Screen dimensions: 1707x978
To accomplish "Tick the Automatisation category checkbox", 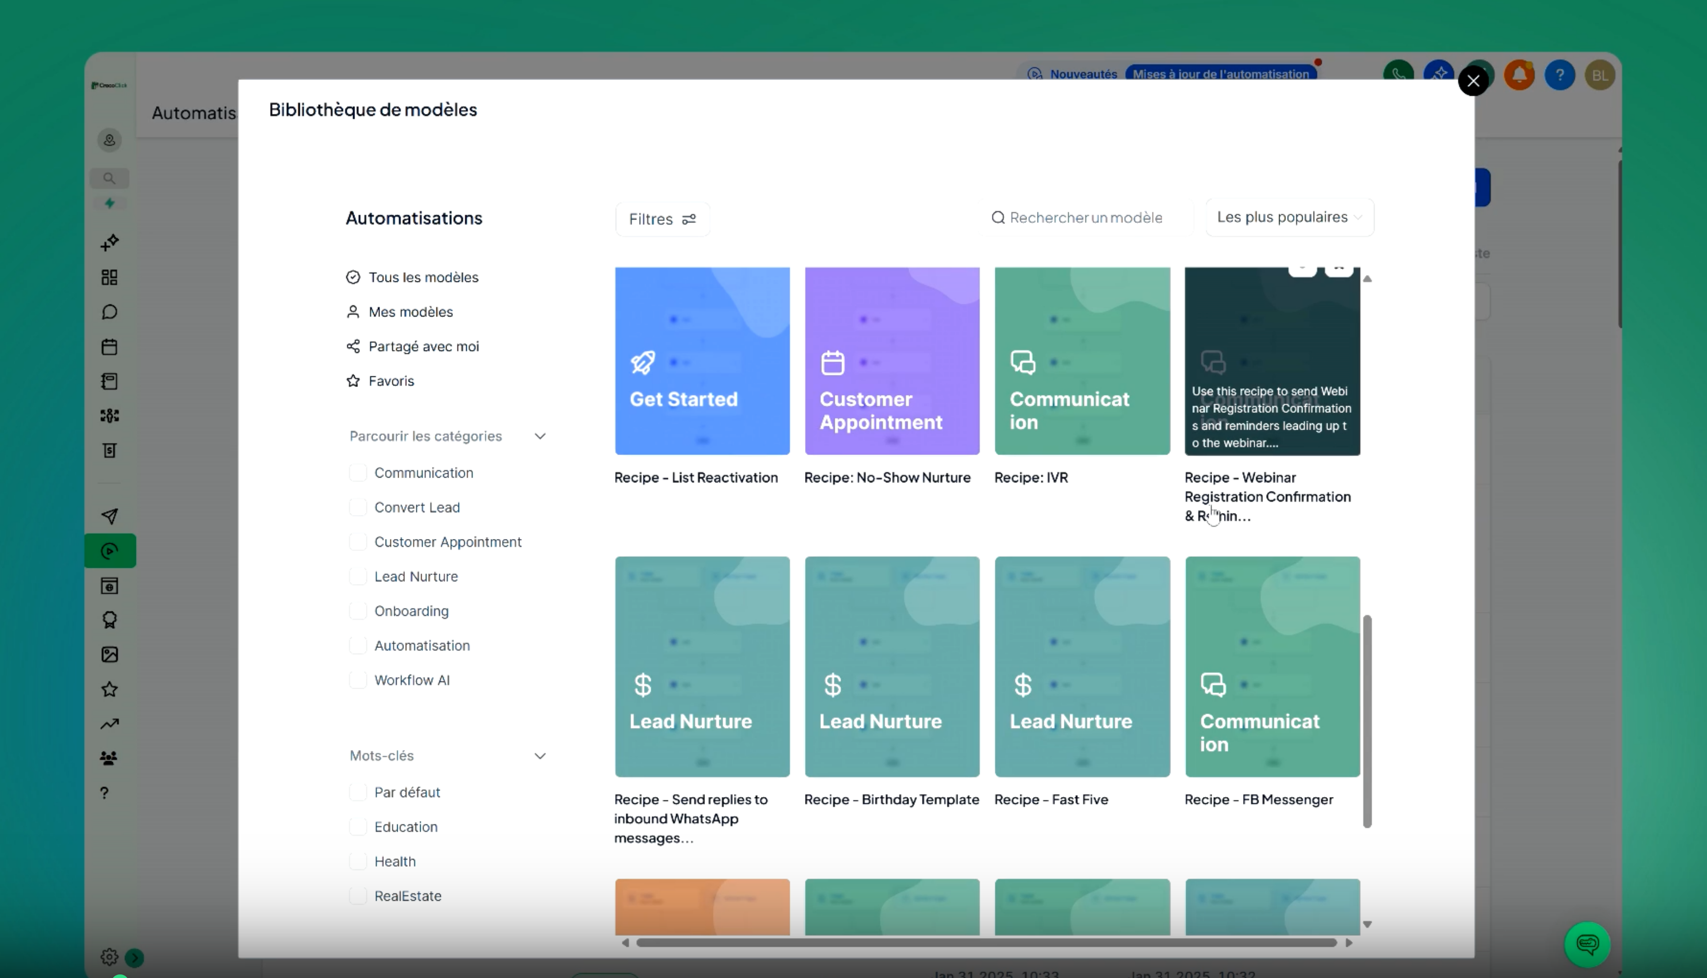I will point(358,646).
